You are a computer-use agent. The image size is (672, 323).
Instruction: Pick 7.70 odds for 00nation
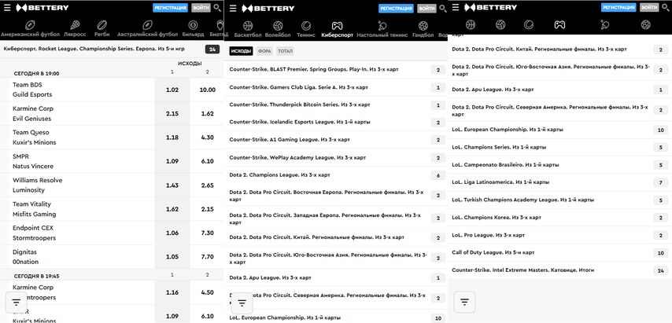[207, 257]
